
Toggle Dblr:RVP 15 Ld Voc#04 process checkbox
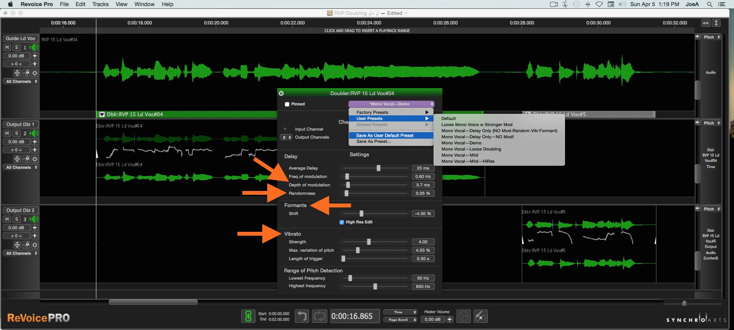(x=102, y=114)
